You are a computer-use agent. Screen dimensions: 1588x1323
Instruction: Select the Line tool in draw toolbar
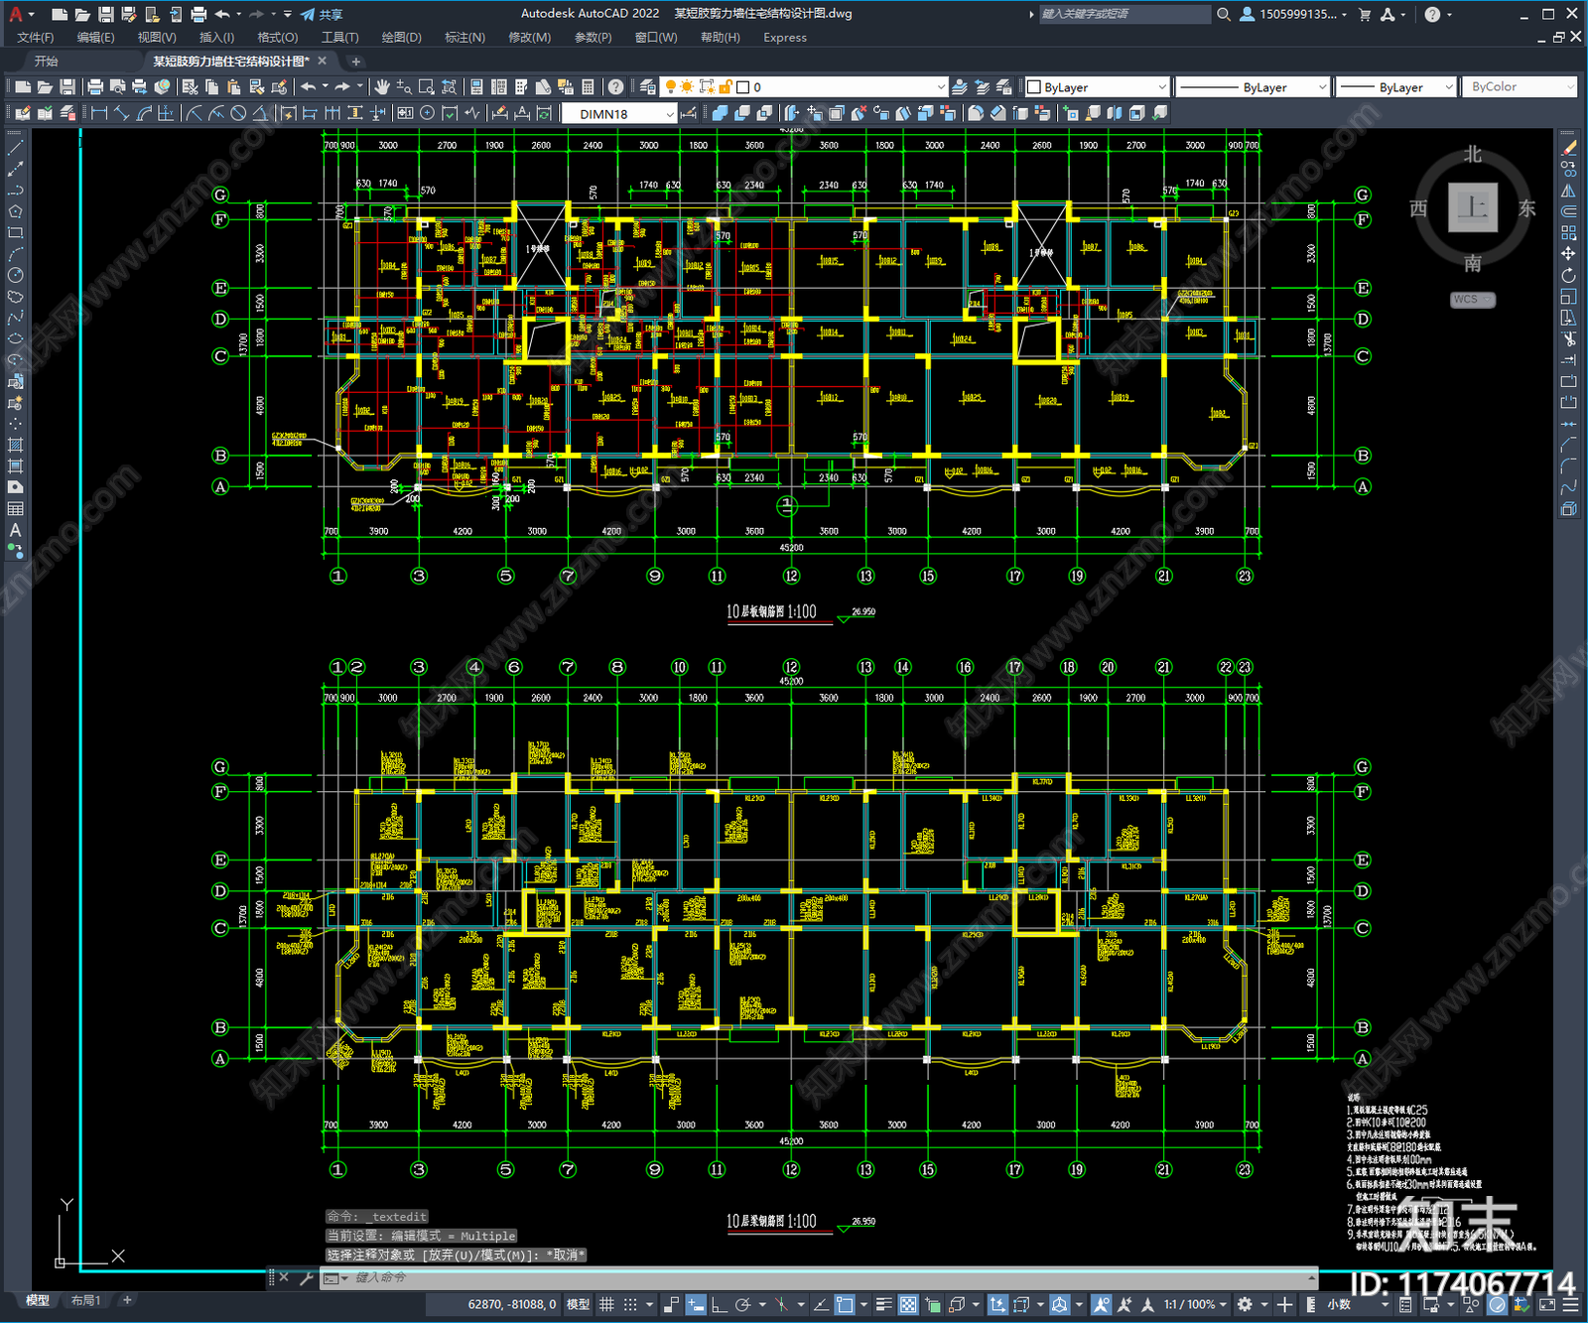point(15,147)
